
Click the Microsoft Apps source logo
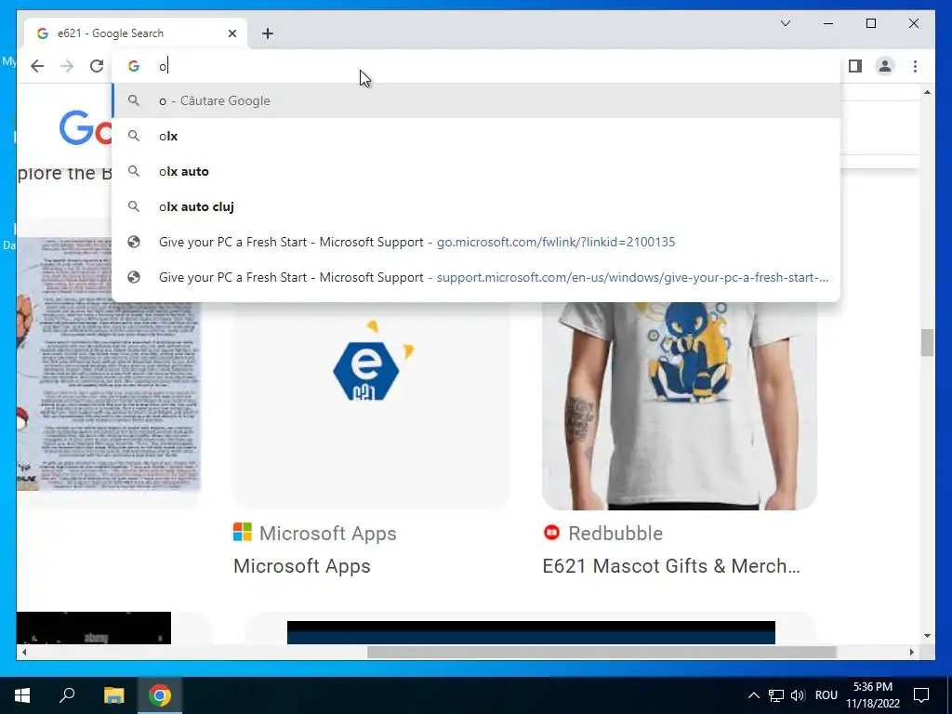click(x=243, y=533)
